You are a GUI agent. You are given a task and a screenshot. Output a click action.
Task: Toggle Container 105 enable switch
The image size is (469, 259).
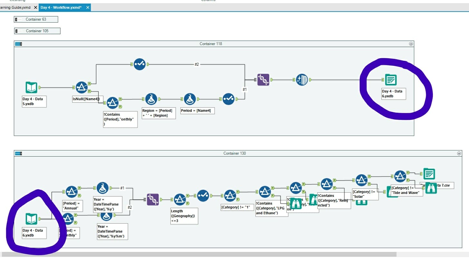pos(17,31)
